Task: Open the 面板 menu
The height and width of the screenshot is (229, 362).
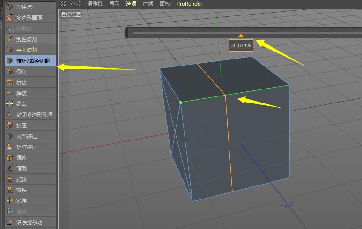Action: [165, 4]
